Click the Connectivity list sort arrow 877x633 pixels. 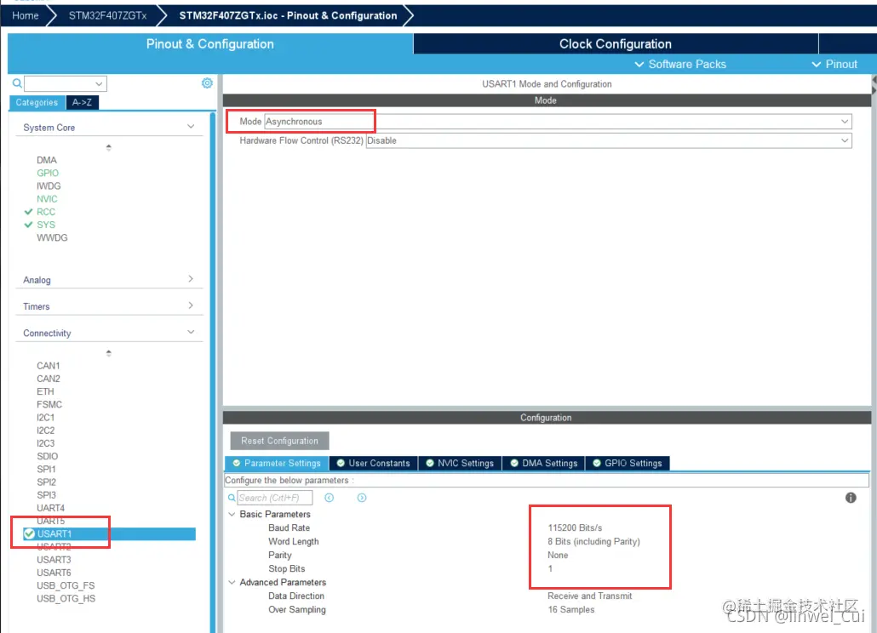point(108,353)
